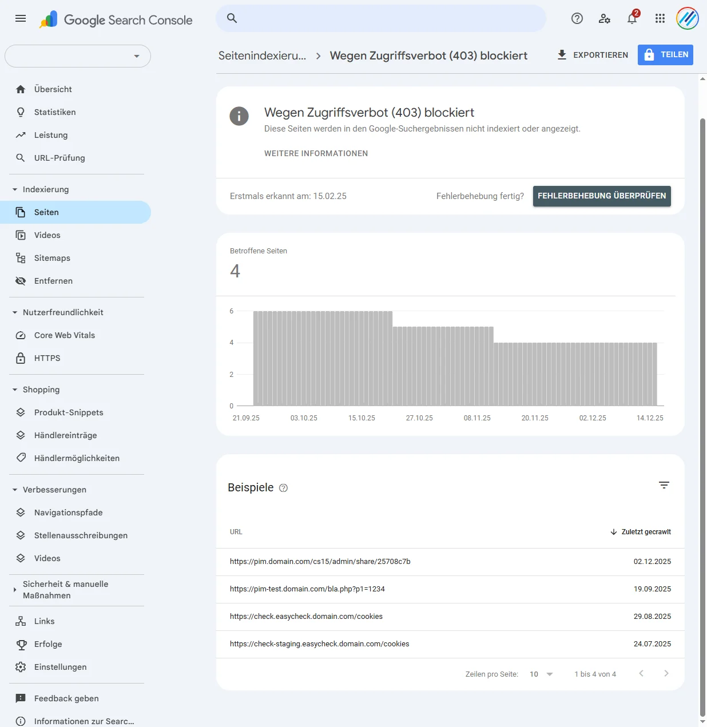Click the page vertical scrollbar thumb
The width and height of the screenshot is (707, 727).
coord(703,418)
